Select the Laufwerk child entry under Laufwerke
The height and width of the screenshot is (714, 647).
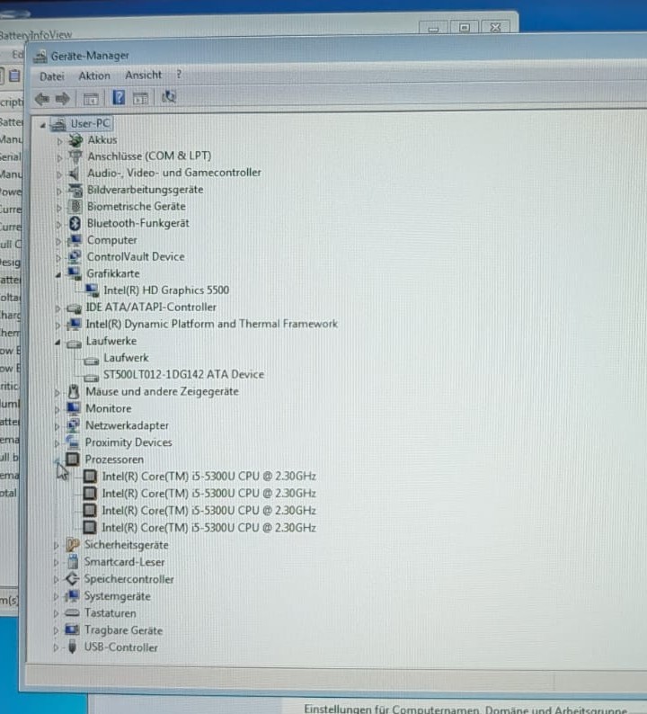click(126, 358)
